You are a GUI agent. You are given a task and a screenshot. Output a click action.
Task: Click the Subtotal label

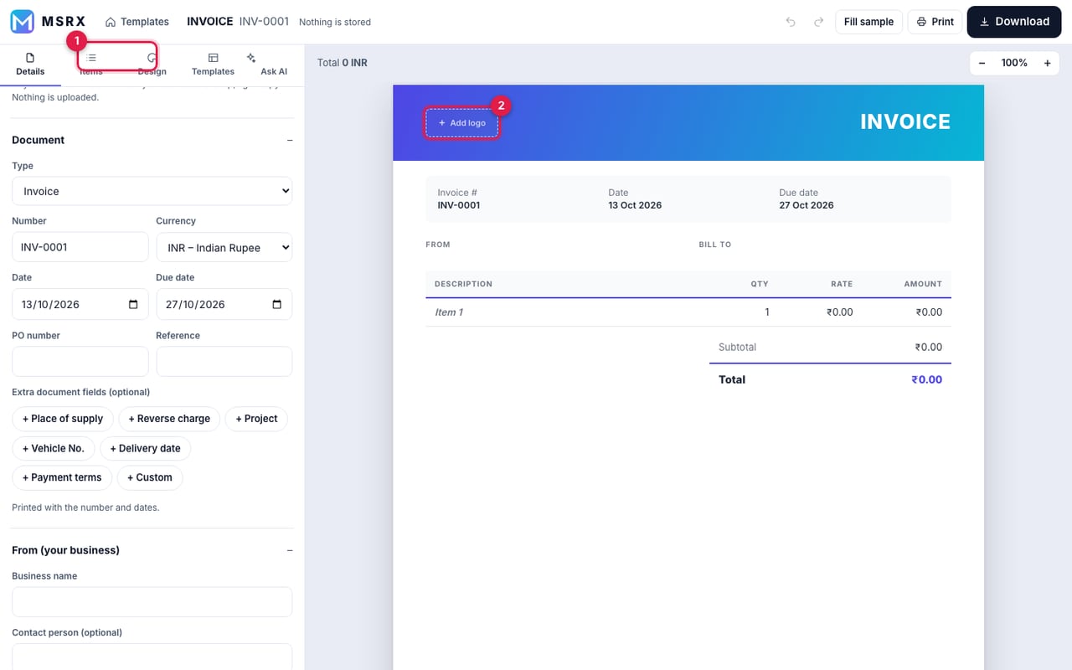tap(737, 347)
